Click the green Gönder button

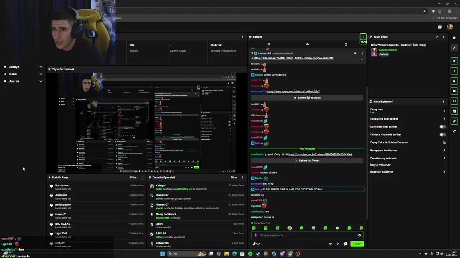pyautogui.click(x=357, y=244)
